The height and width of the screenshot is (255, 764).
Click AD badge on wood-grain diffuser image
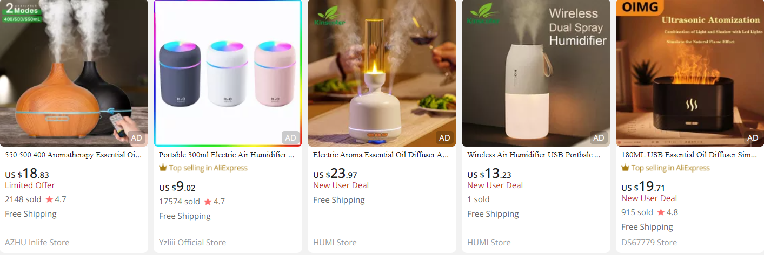tap(136, 137)
